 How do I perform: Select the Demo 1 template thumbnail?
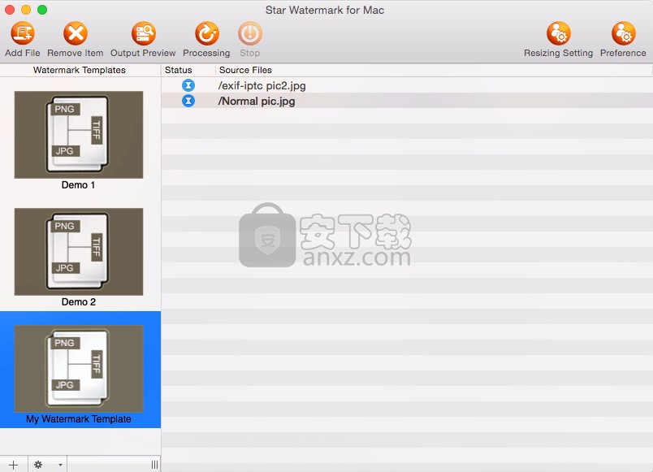pos(79,135)
